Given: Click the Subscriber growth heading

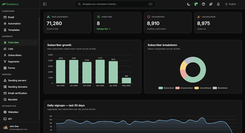Looking at the screenshot, I should tap(59, 45).
